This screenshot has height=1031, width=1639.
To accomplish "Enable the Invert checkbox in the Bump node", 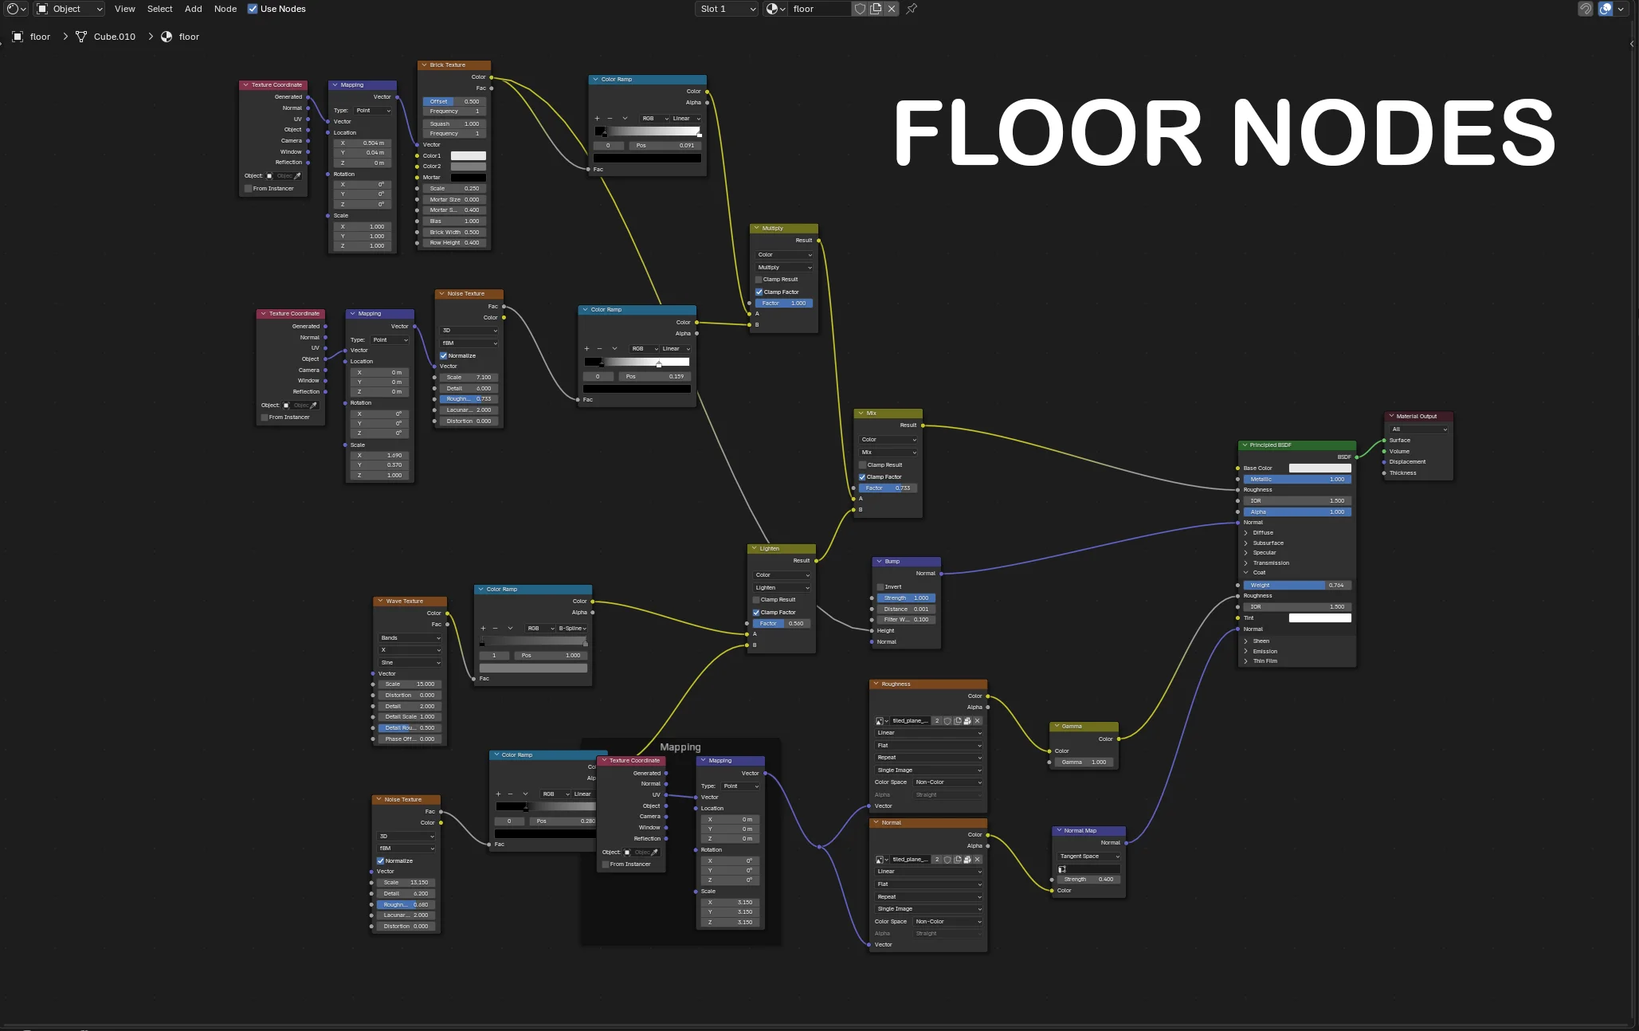I will (x=880, y=586).
